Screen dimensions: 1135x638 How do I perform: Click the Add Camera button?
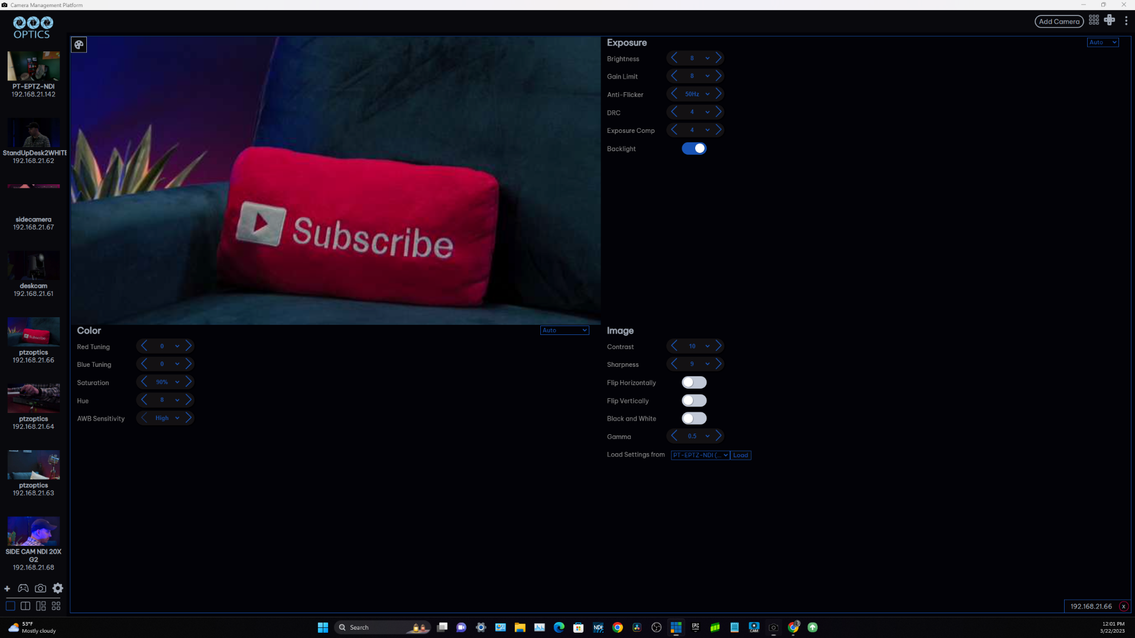point(1059,21)
